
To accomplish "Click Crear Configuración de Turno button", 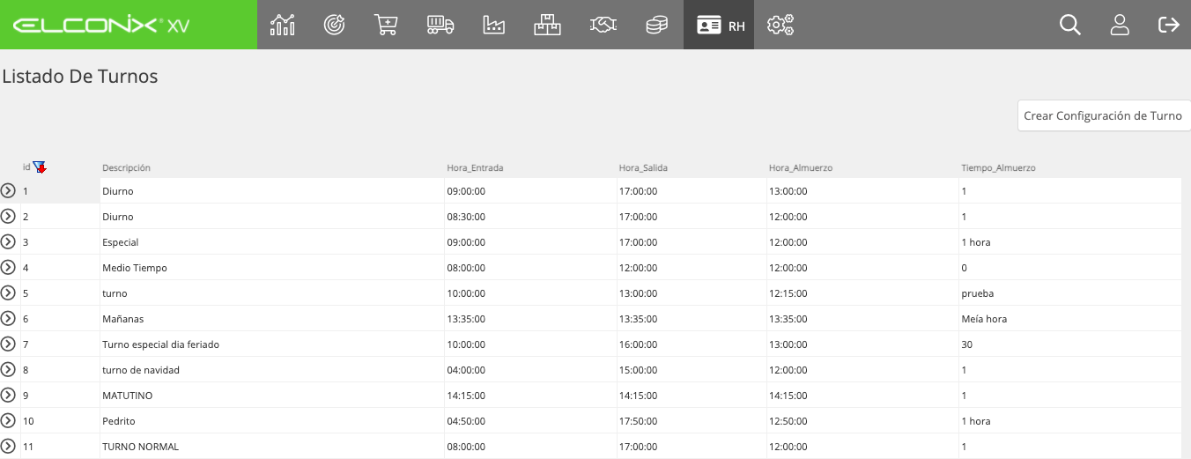I will click(1103, 115).
